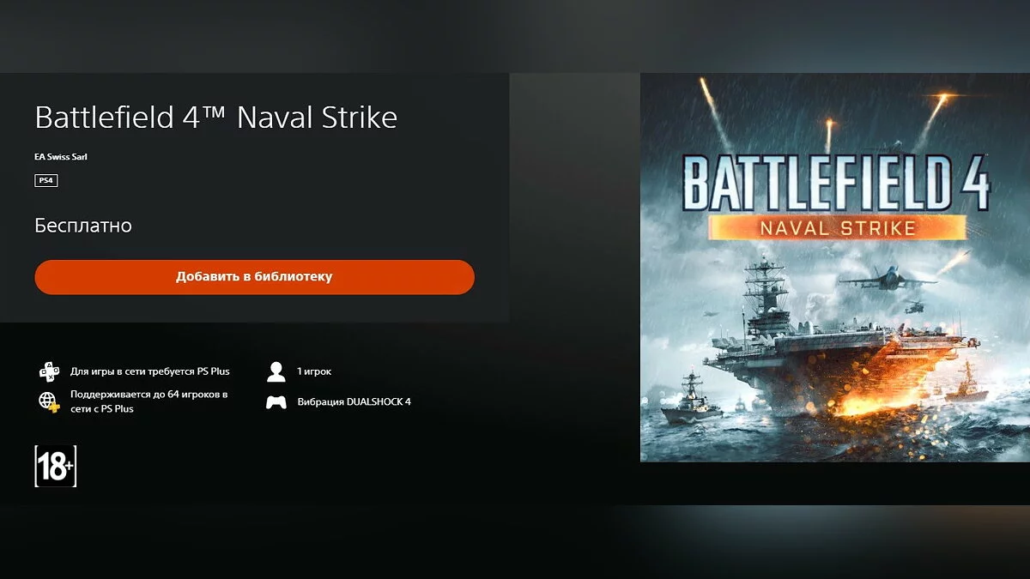
Task: Click the small warship at cover's left
Action: click(x=688, y=400)
